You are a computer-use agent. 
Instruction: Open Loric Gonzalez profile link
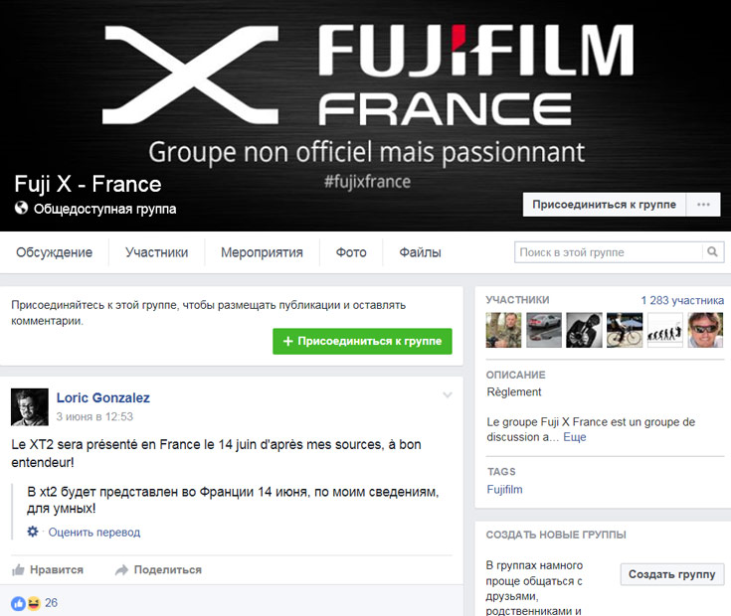click(103, 397)
